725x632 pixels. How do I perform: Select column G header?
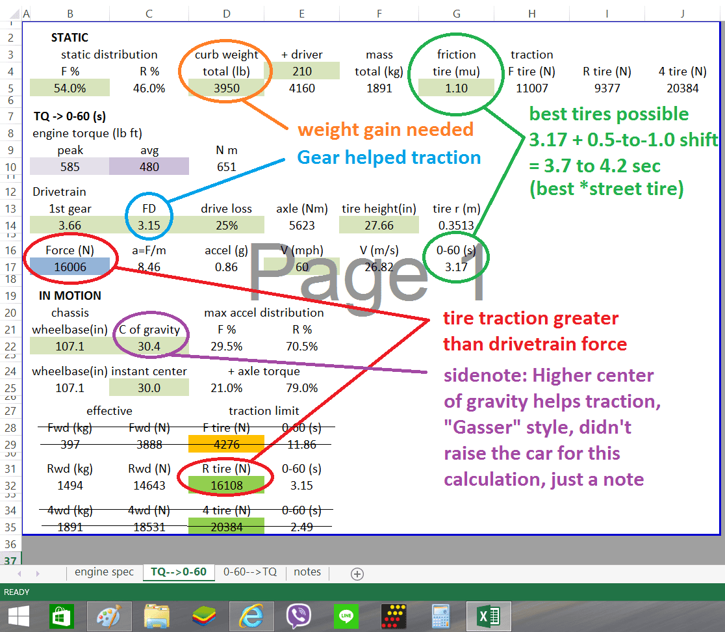pyautogui.click(x=456, y=14)
